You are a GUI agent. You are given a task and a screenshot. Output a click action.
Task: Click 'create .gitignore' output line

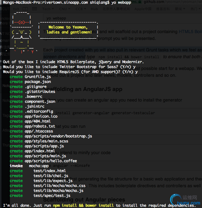pyautogui.click(x=28, y=87)
